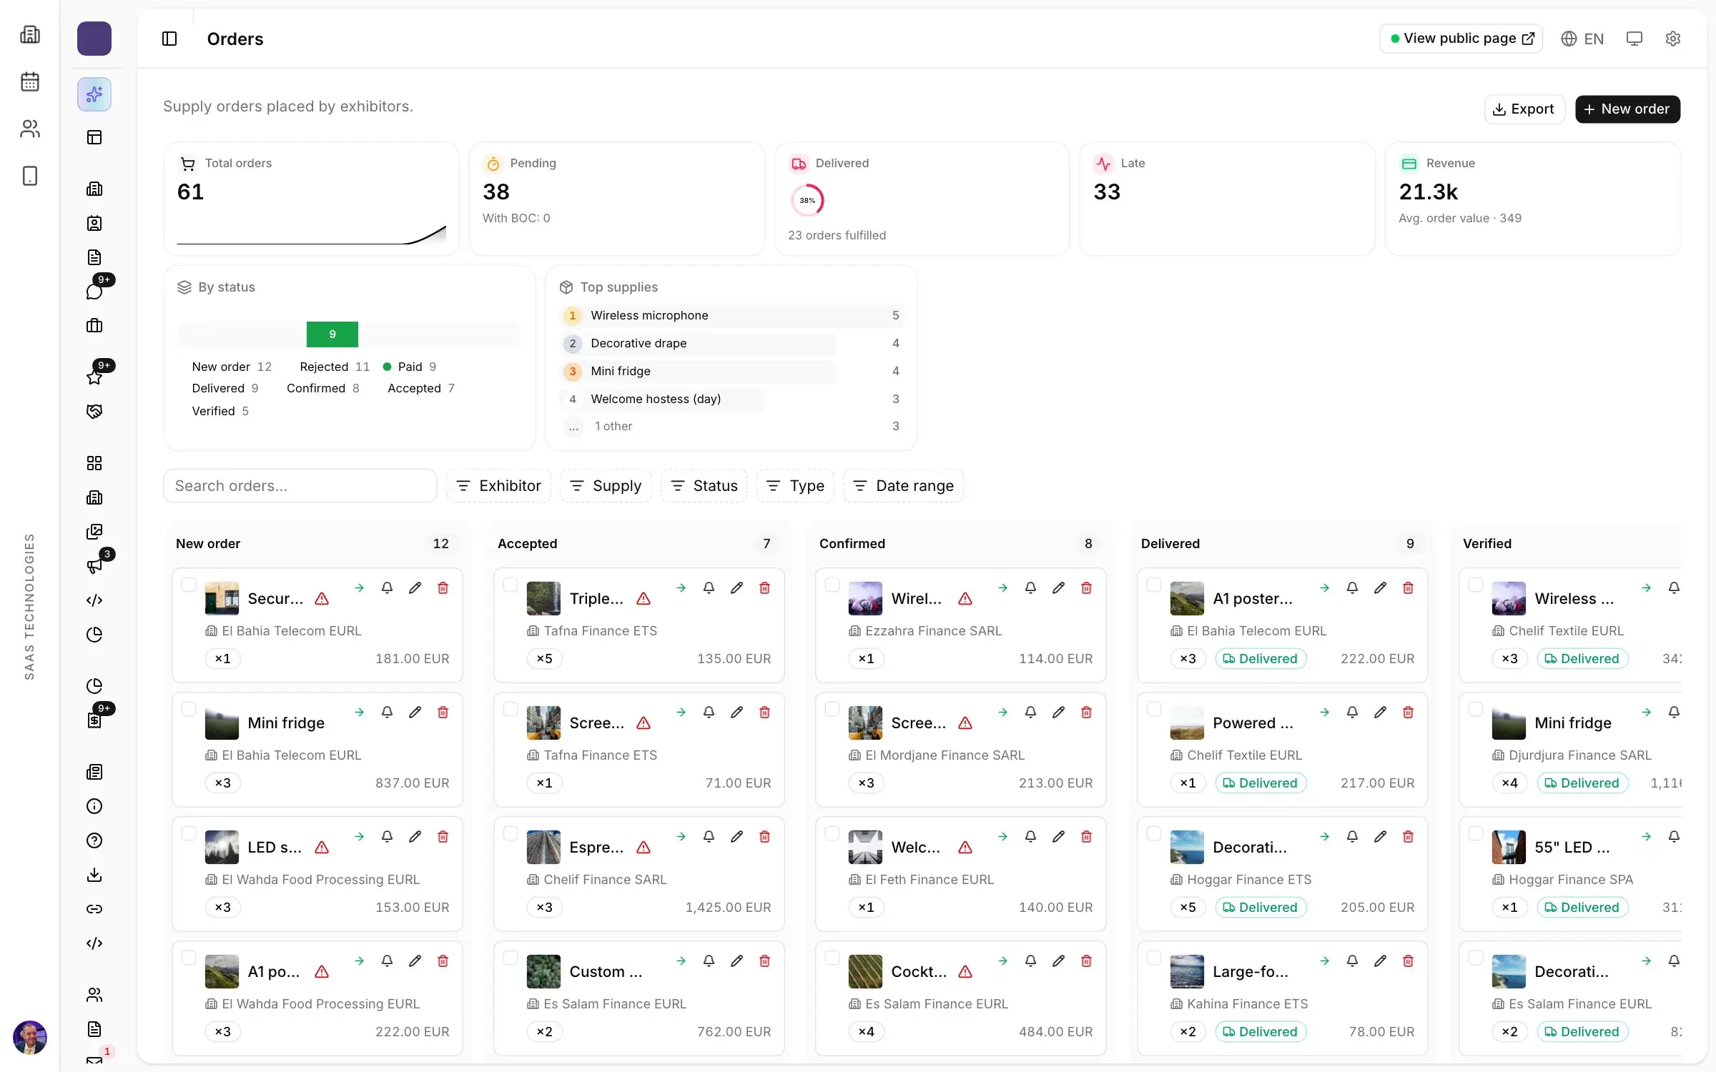Focus the Search orders field

(300, 486)
